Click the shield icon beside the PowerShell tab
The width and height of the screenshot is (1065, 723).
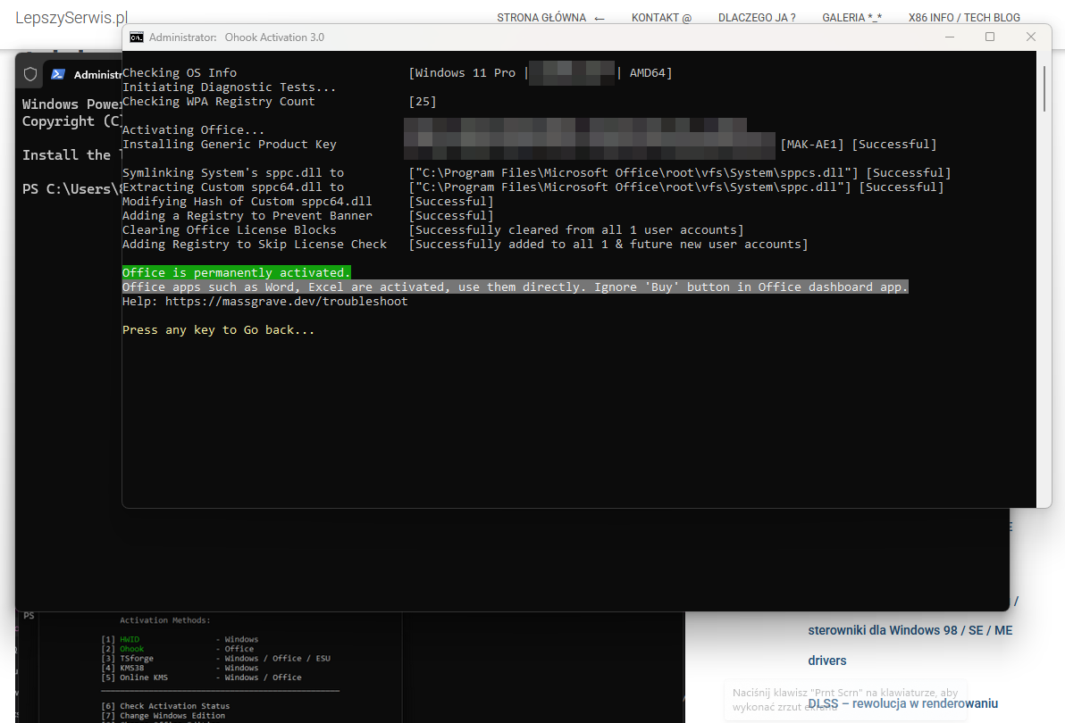pos(30,74)
